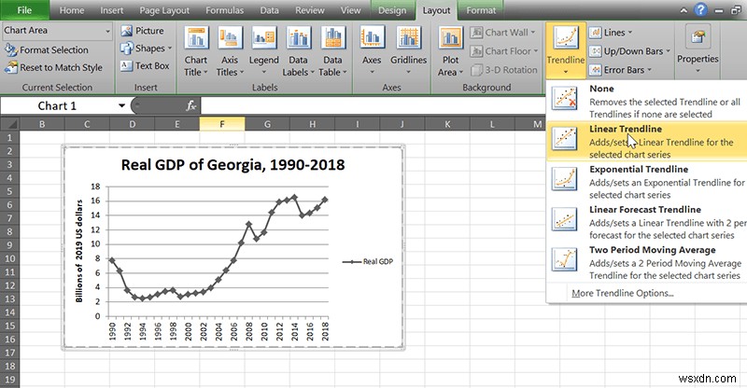Select Two Period Moving Average option
This screenshot has width=747, height=388.
click(646, 262)
